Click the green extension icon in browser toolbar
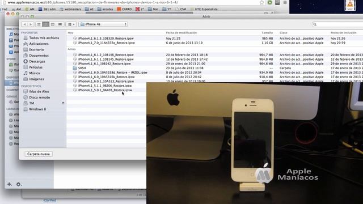363x204 pixels. pos(270,2)
